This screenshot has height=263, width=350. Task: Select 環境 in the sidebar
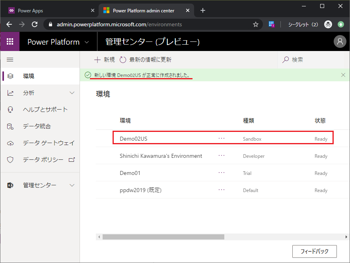click(40, 76)
